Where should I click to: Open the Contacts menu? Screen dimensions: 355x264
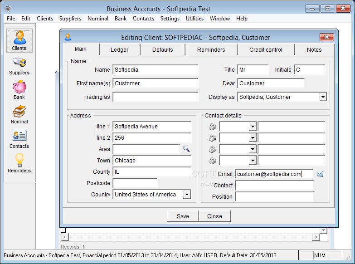click(x=144, y=19)
